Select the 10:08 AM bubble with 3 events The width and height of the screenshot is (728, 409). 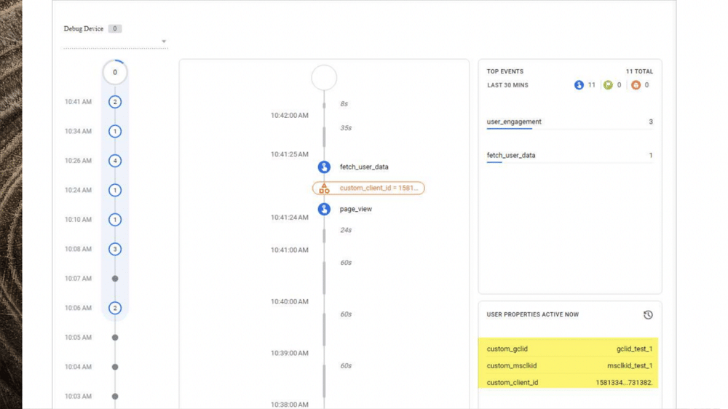(115, 249)
